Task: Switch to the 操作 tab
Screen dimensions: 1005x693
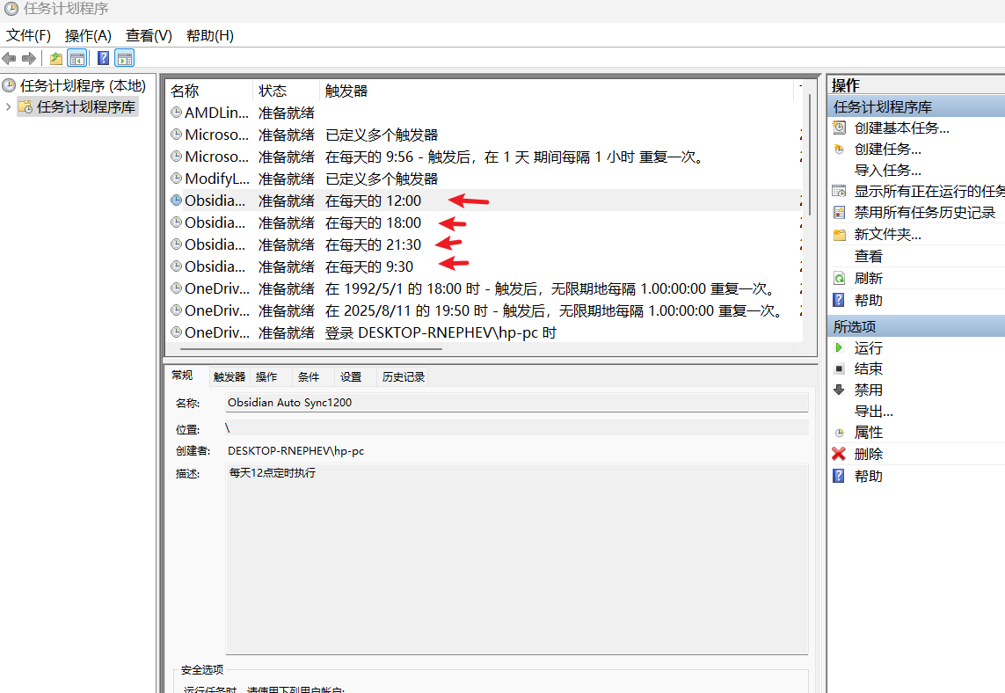Action: pyautogui.click(x=266, y=377)
